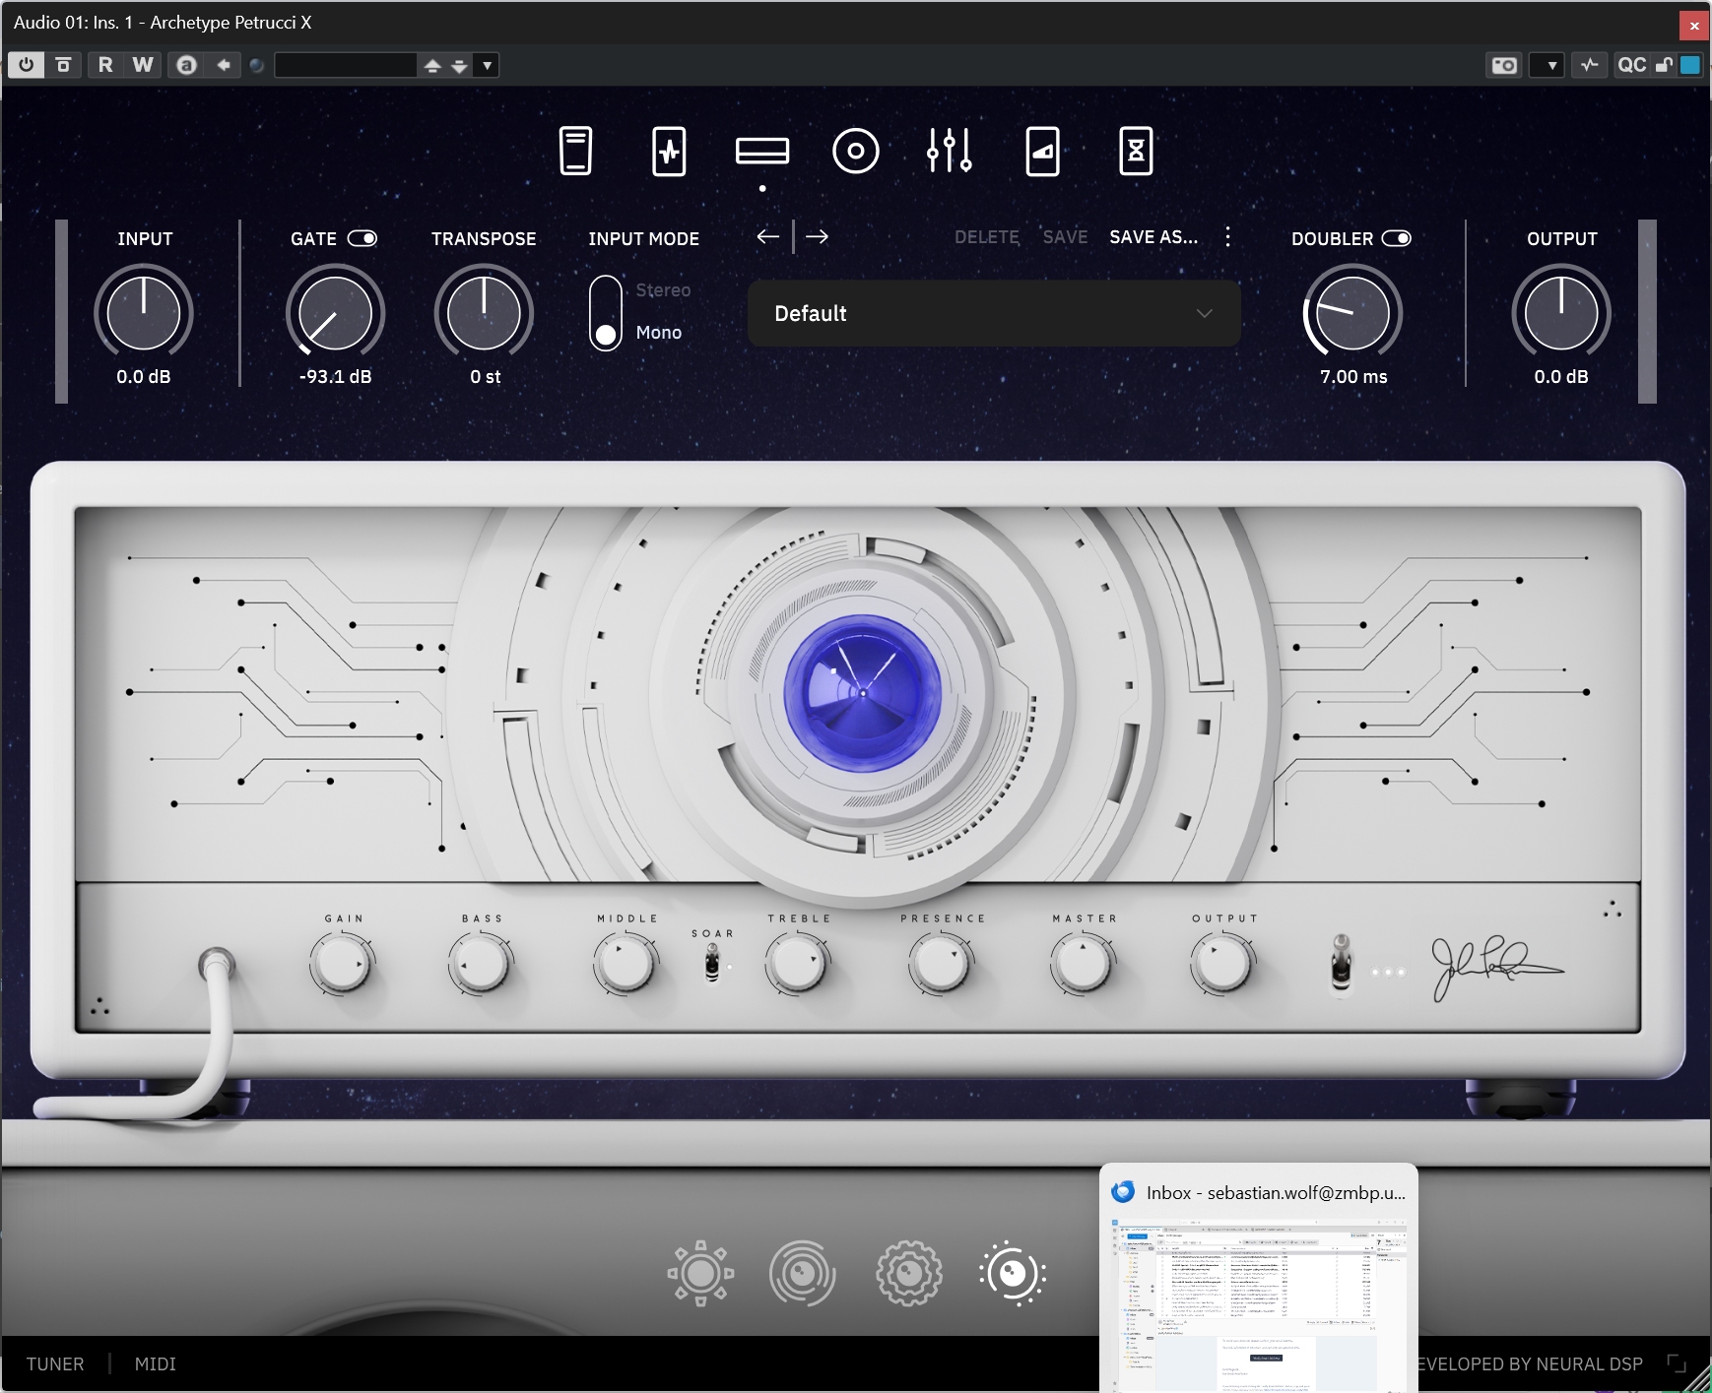1712x1393 pixels.
Task: Open the hourglass time effects section
Action: click(x=1136, y=152)
